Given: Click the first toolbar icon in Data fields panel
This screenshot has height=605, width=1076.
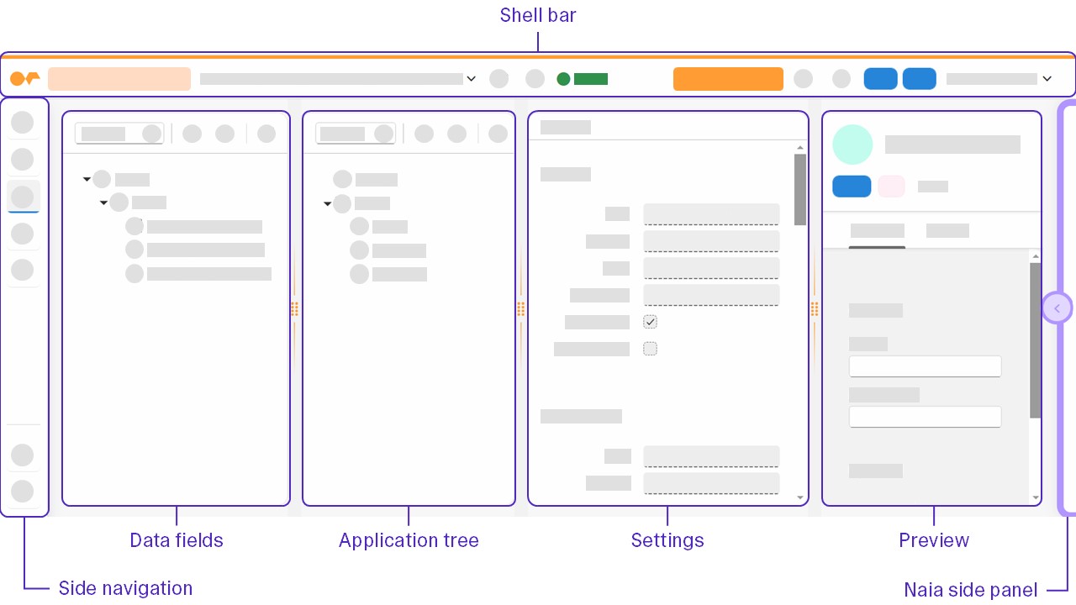Looking at the screenshot, I should click(x=192, y=133).
